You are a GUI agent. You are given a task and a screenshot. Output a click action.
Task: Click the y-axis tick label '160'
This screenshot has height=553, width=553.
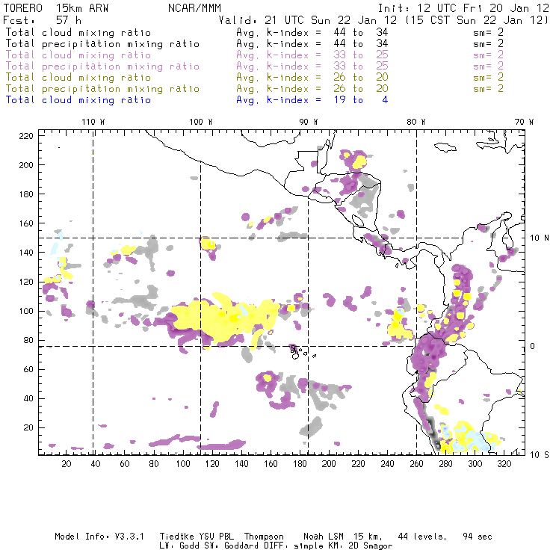pyautogui.click(x=26, y=223)
